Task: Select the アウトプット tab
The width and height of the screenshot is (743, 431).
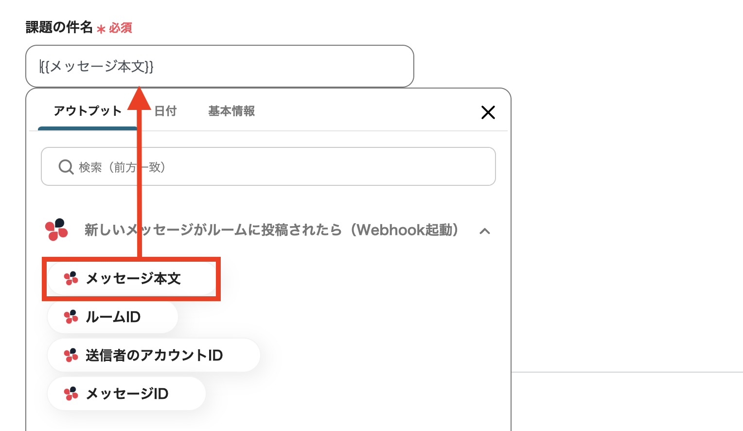Action: coord(88,111)
